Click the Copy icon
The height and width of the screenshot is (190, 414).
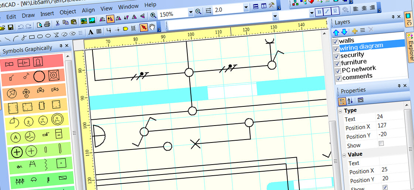66,22
